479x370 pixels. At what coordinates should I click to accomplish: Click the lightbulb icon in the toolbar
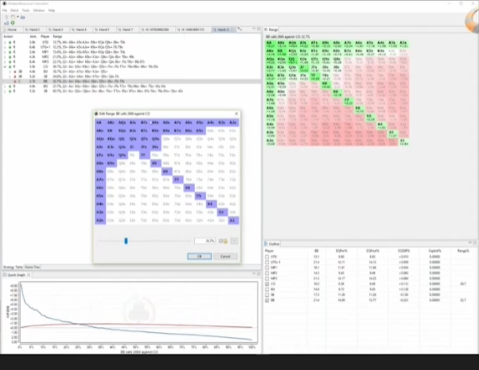click(x=7, y=17)
